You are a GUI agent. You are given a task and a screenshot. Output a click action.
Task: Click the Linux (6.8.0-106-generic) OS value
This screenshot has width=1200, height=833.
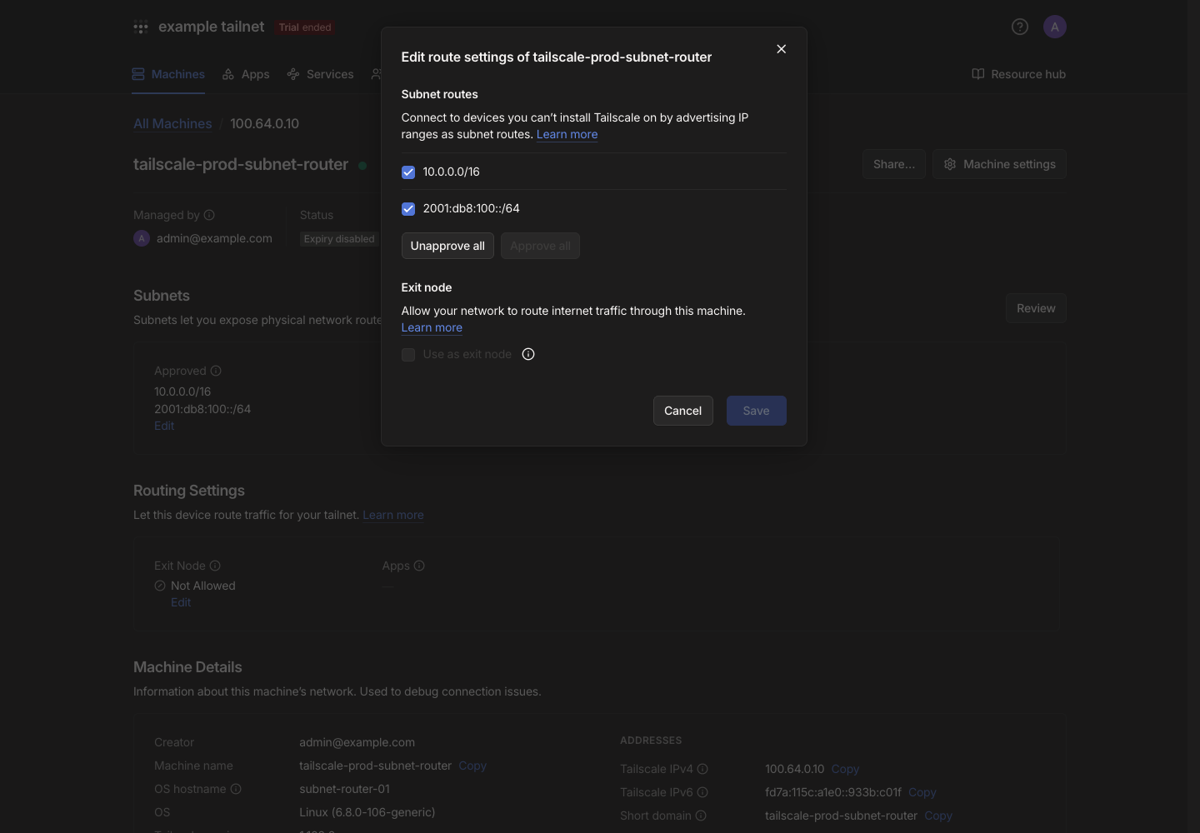pyautogui.click(x=367, y=812)
